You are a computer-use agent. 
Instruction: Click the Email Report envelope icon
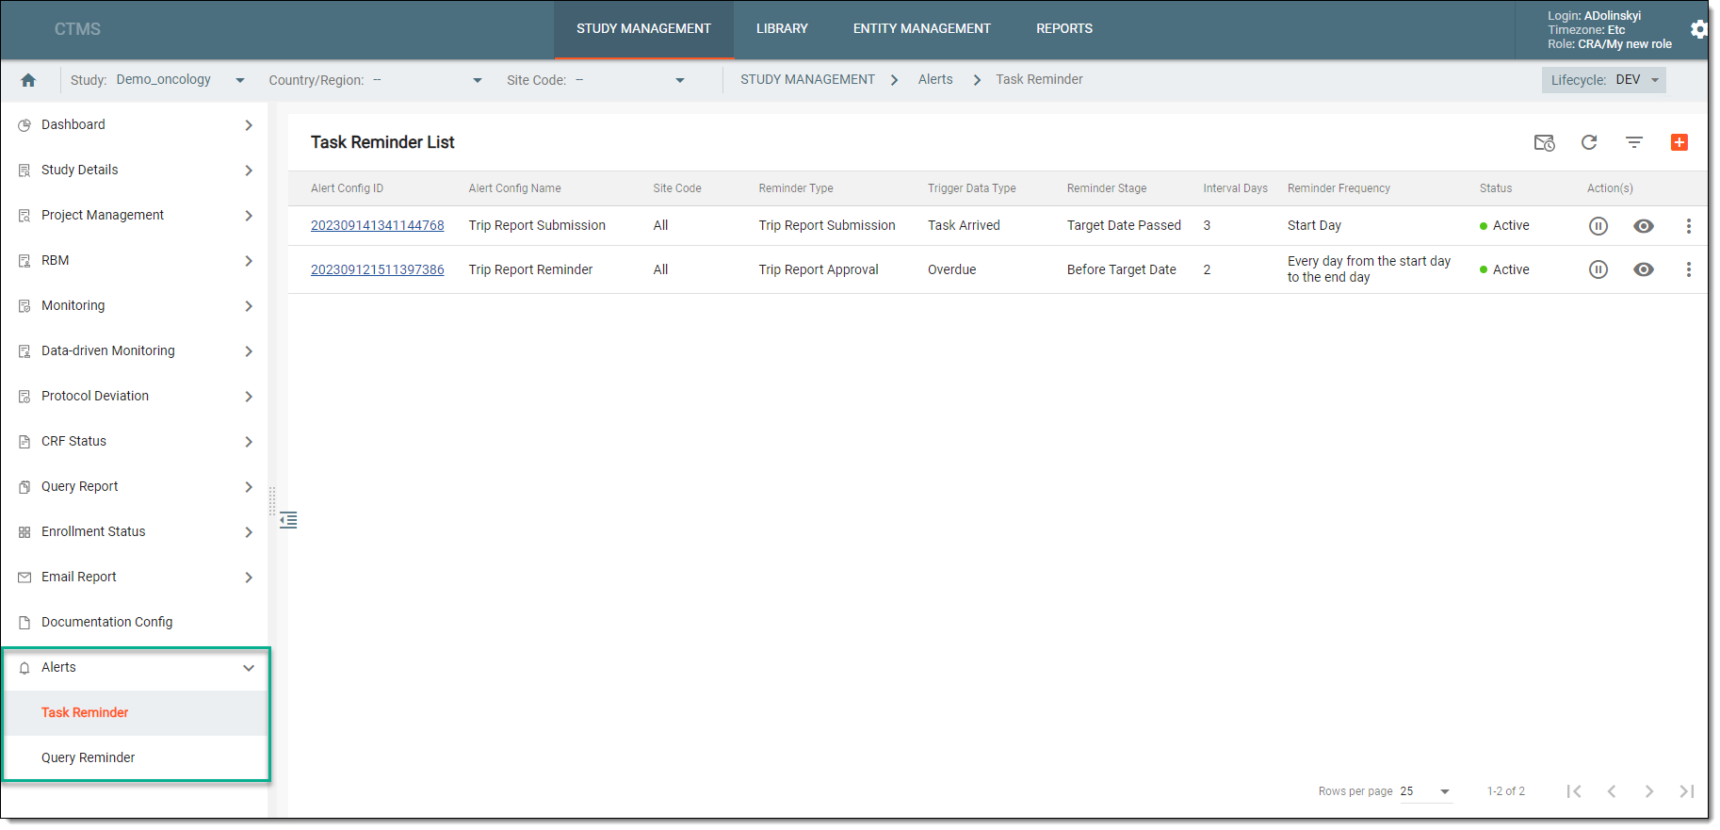(24, 578)
